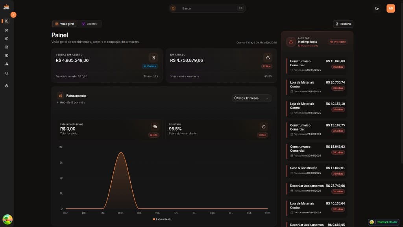Click the R$ 4.758.879,66 value
Viewport: 403px width, 227px height.
tap(187, 60)
